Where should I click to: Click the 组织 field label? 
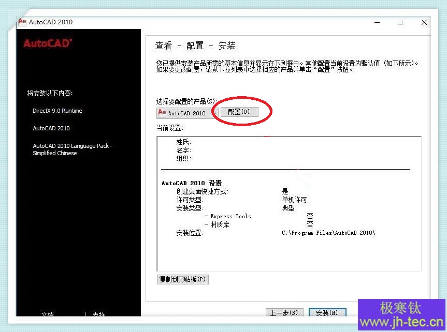(x=183, y=158)
